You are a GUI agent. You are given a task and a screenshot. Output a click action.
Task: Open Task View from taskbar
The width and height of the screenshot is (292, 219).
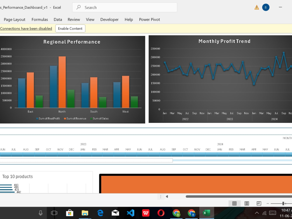(x=54, y=213)
